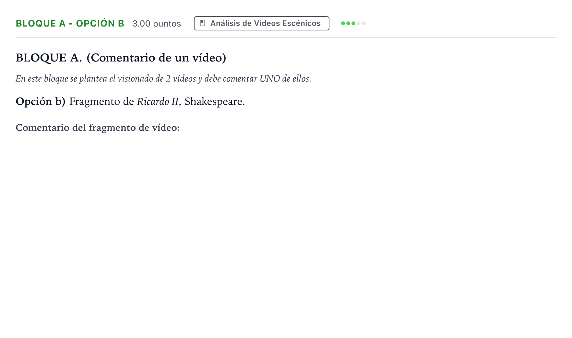Click the book icon in the topic tag
The width and height of the screenshot is (572, 338).
coord(203,23)
